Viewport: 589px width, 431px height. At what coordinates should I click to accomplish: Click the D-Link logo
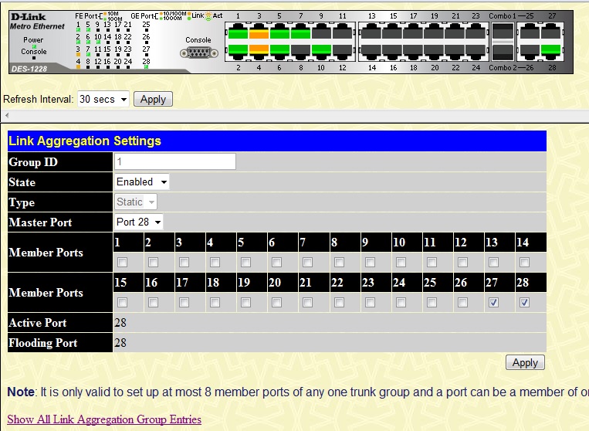(26, 16)
